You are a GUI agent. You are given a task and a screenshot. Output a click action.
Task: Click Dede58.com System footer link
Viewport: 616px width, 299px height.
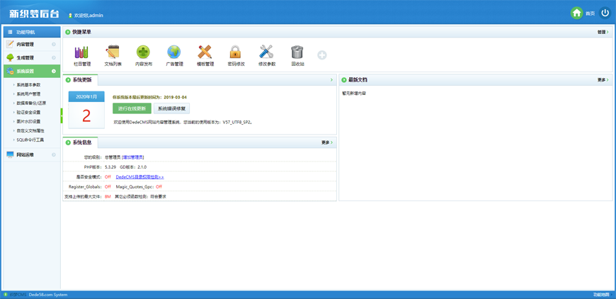48,295
